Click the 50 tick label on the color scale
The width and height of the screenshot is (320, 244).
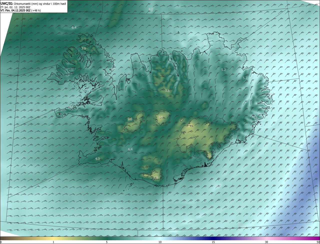pos(318,242)
